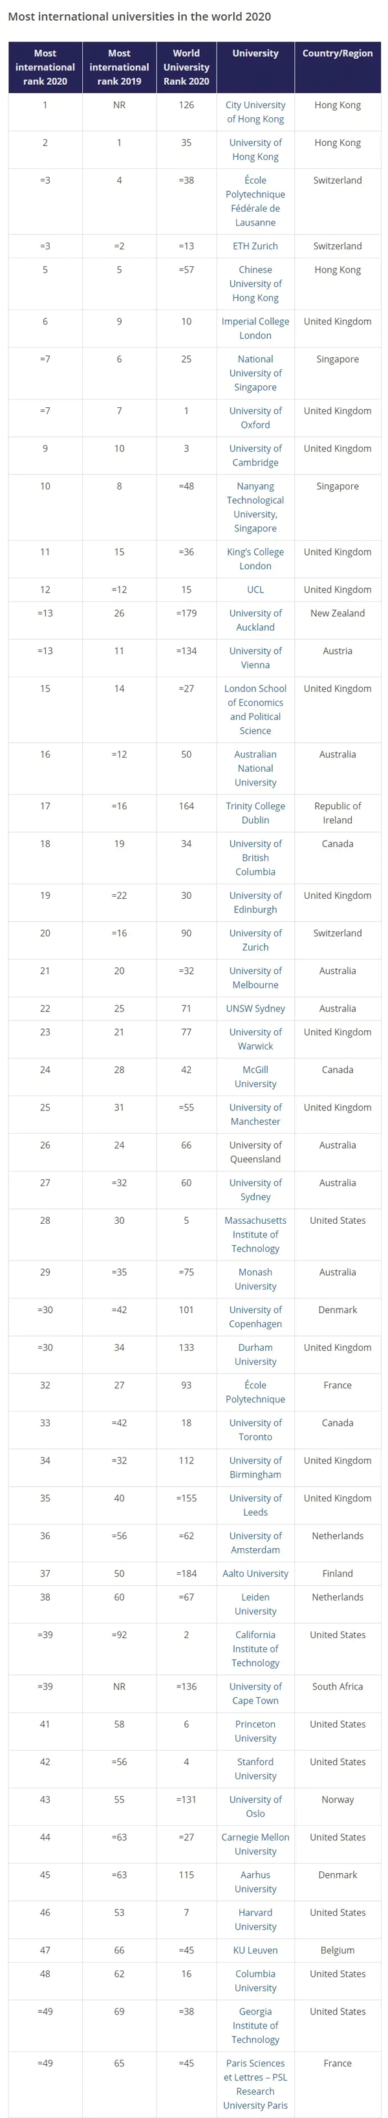Open the Harvard University link
The width and height of the screenshot is (388, 2118).
click(x=255, y=1919)
